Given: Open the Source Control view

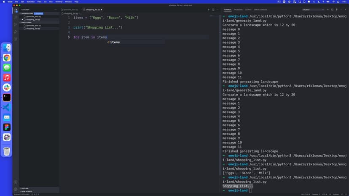Looking at the screenshot, I should click(16, 25).
